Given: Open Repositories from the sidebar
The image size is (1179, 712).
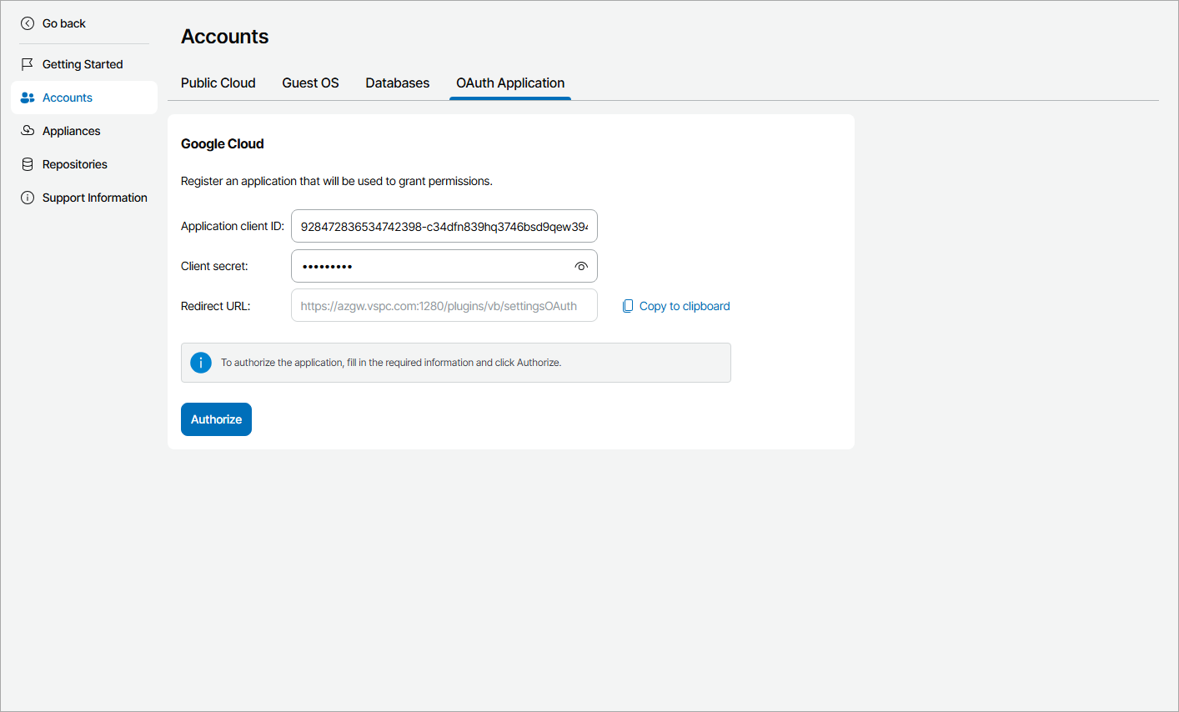Looking at the screenshot, I should [x=75, y=164].
